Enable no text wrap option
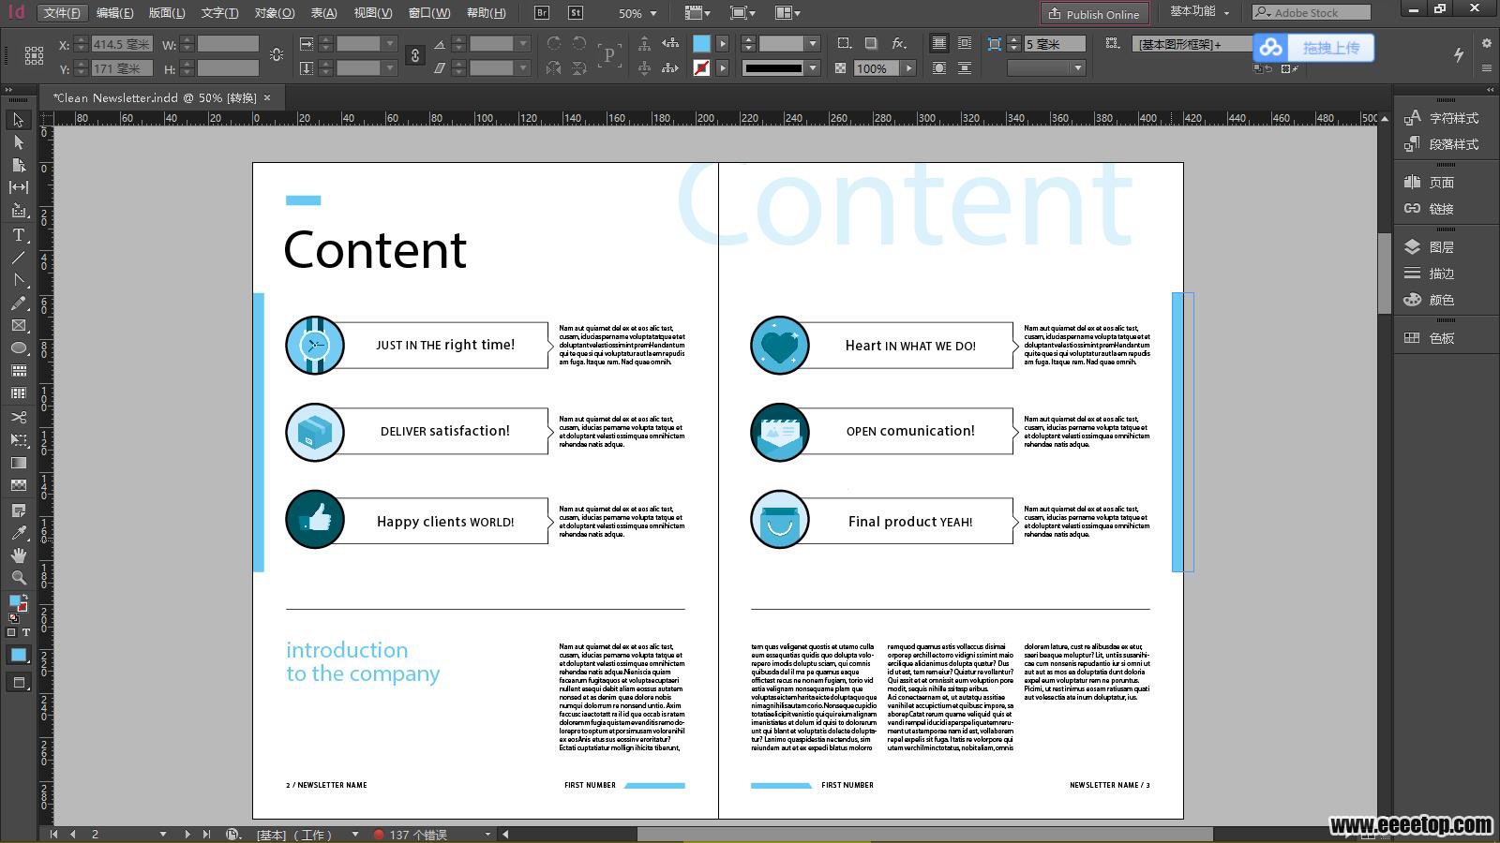The image size is (1500, 843). (938, 44)
